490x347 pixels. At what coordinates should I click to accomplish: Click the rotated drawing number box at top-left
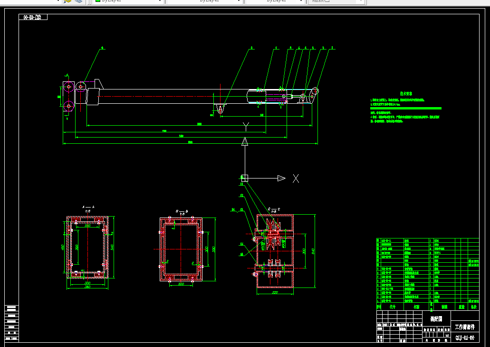[x=33, y=17]
